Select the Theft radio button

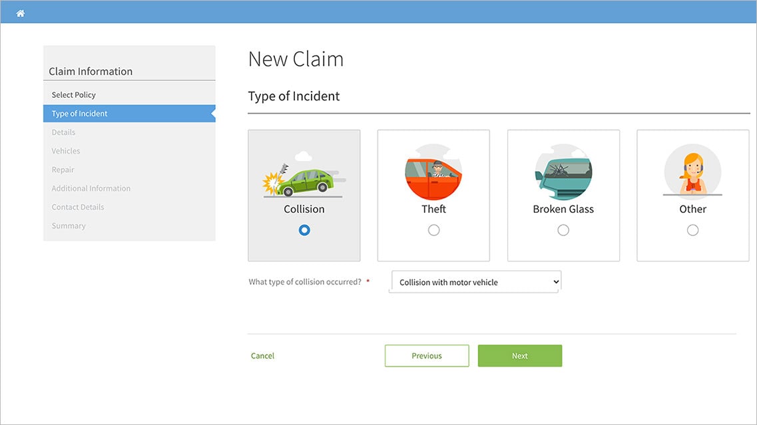coord(433,229)
